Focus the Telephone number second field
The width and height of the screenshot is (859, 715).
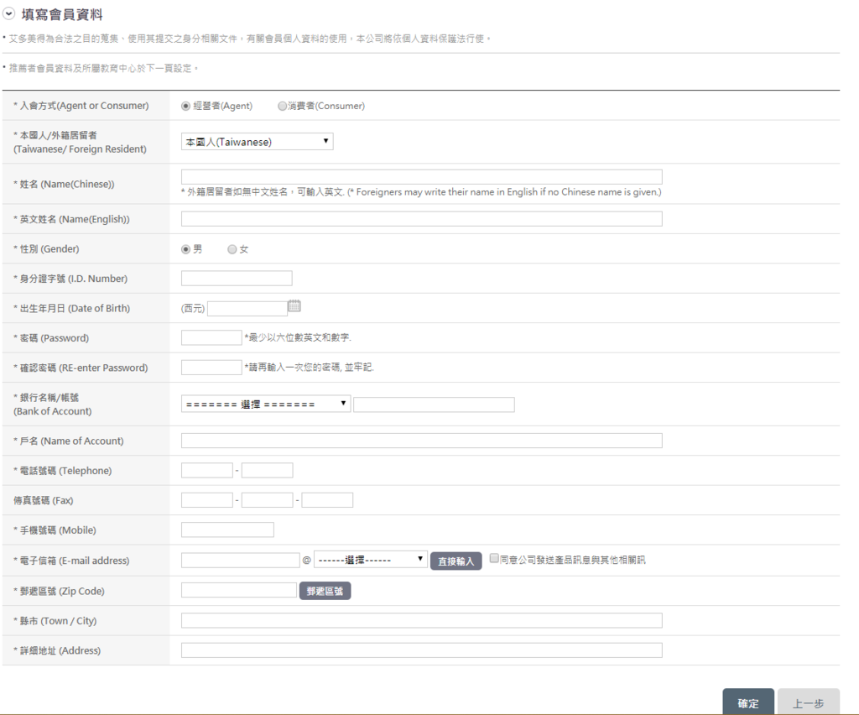point(268,471)
